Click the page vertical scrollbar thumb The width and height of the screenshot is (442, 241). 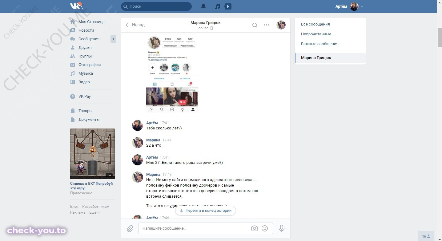440,38
